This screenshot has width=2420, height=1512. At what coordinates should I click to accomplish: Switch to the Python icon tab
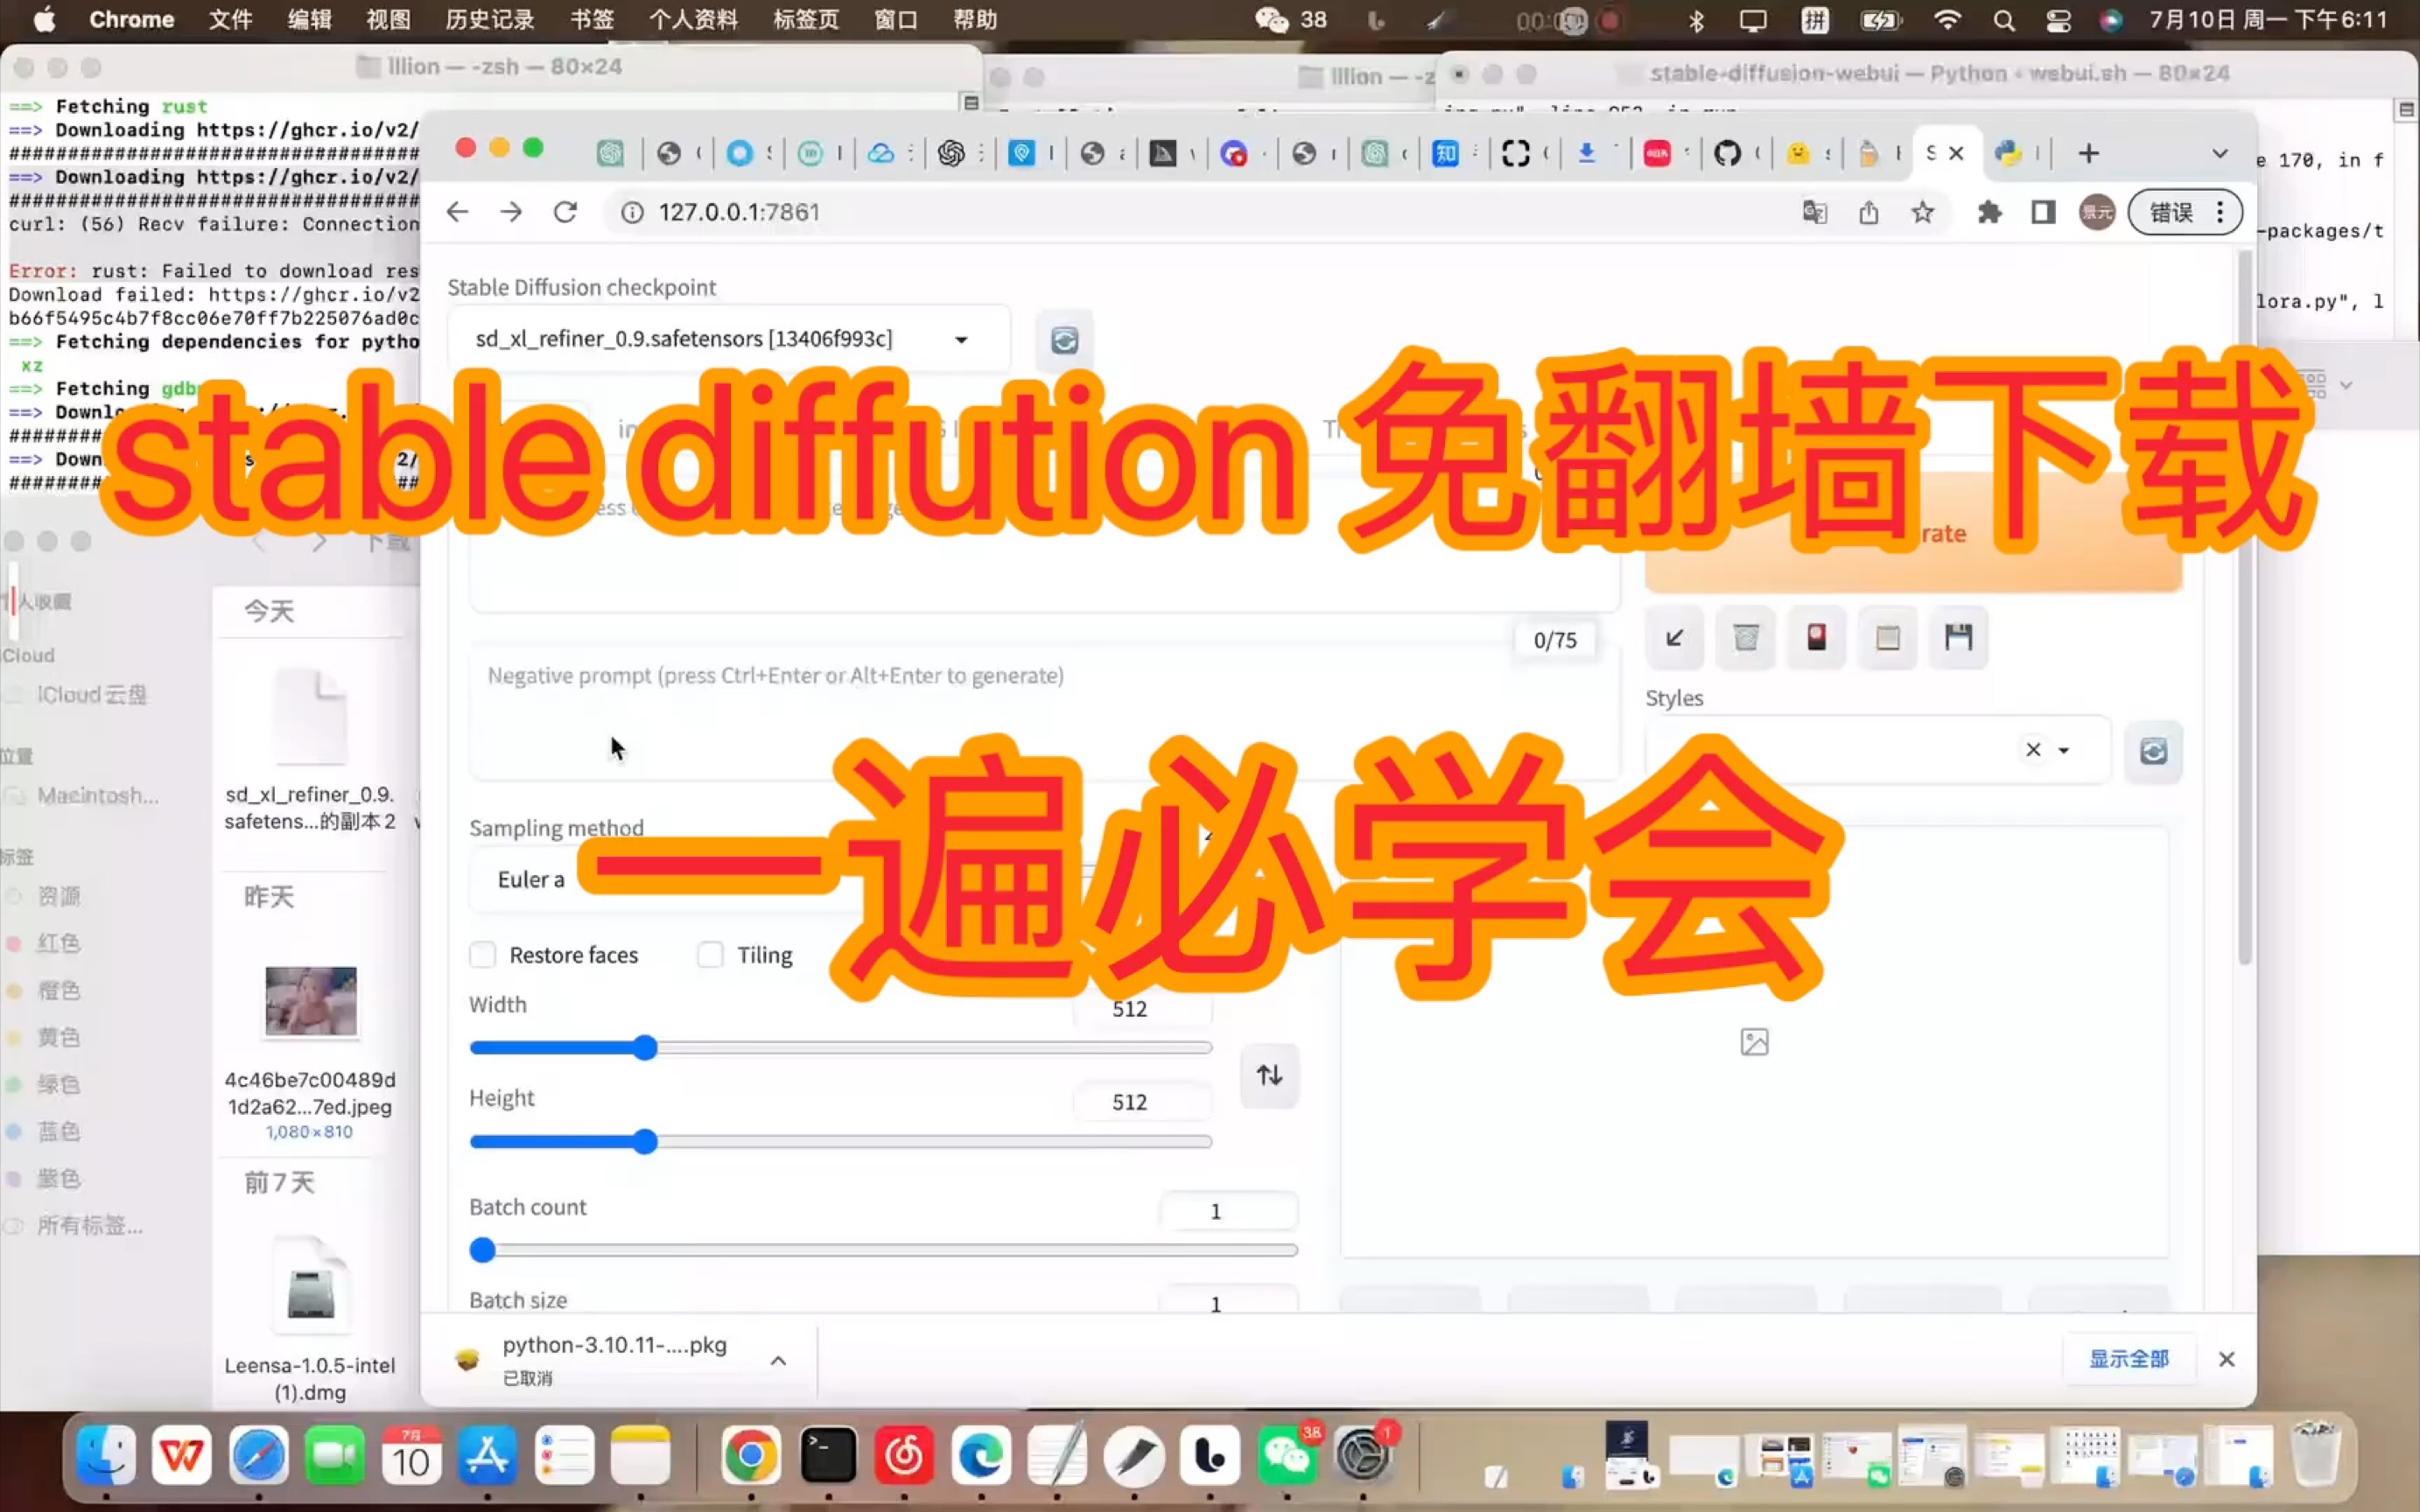point(2008,153)
